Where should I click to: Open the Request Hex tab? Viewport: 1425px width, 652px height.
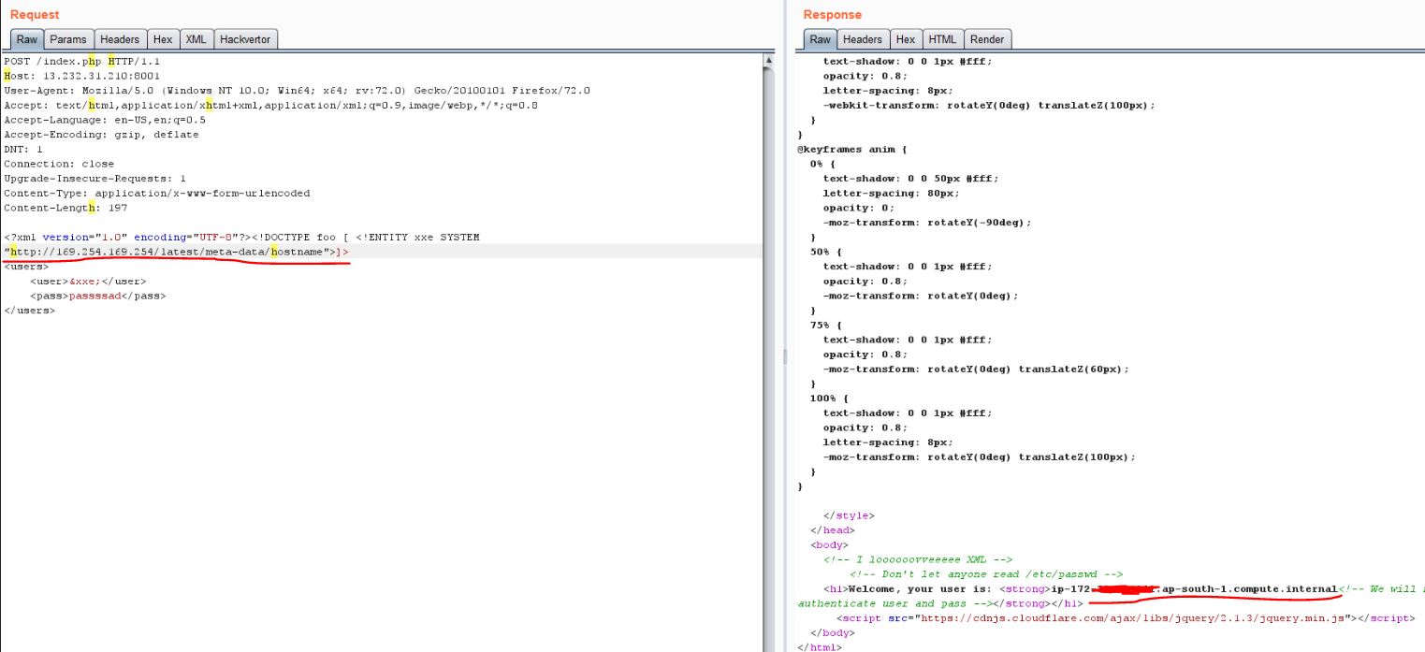(163, 39)
